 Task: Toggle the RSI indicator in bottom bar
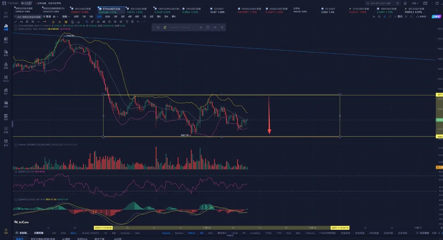click(202, 233)
